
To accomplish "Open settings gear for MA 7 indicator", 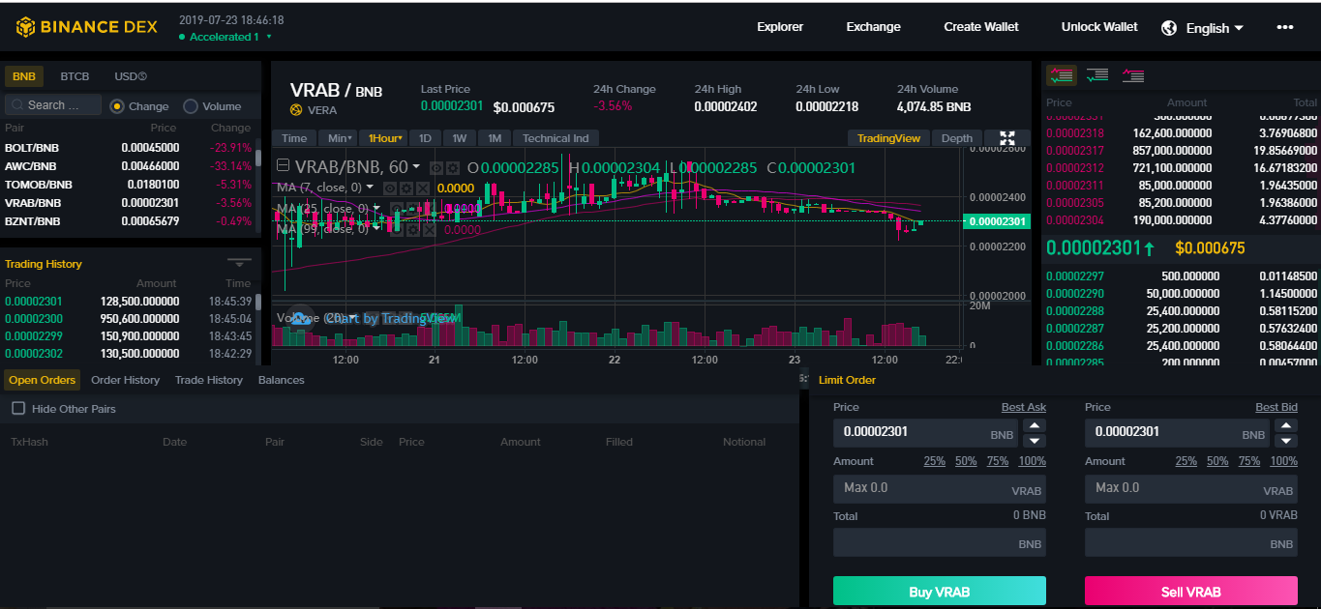I will point(405,188).
